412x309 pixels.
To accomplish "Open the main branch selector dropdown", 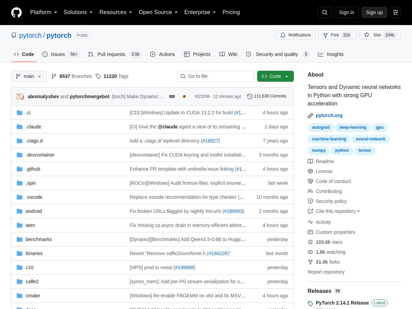I will tap(29, 76).
